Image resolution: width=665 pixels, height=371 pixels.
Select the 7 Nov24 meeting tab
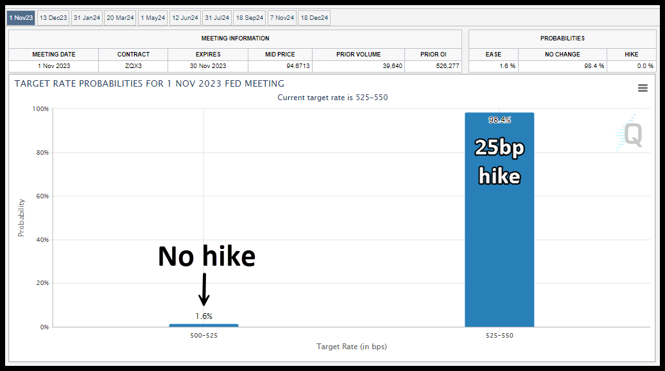click(282, 18)
